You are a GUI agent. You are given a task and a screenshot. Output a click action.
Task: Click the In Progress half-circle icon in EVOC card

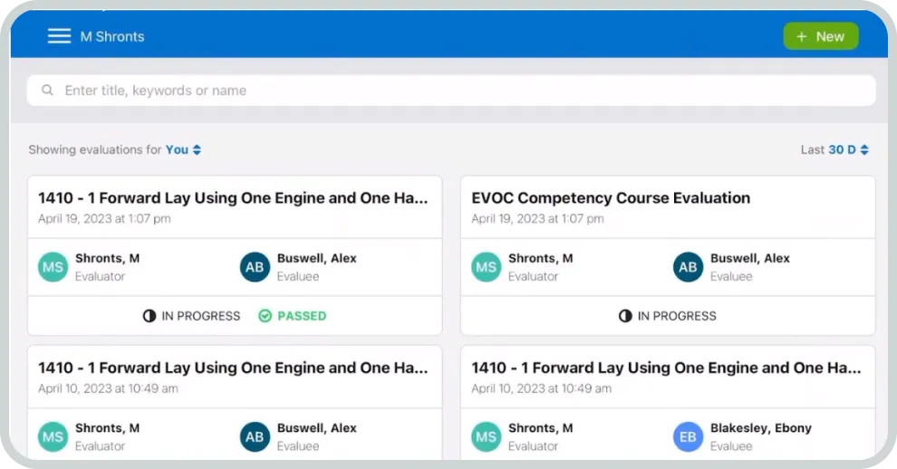(625, 316)
